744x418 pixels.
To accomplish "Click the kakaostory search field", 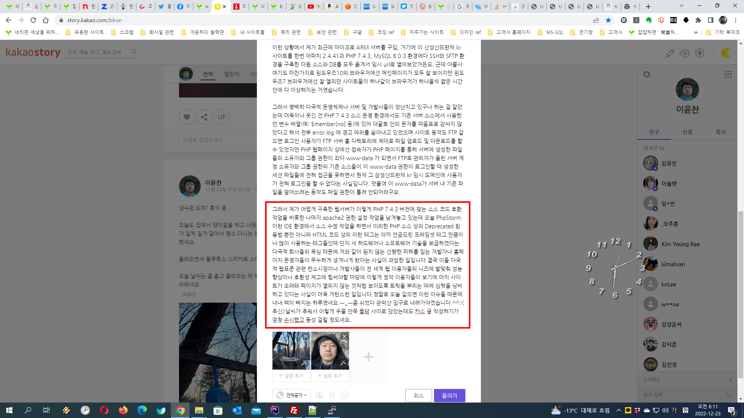I will pos(98,52).
